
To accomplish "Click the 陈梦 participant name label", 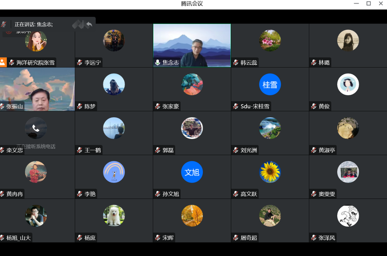I will tap(90, 106).
